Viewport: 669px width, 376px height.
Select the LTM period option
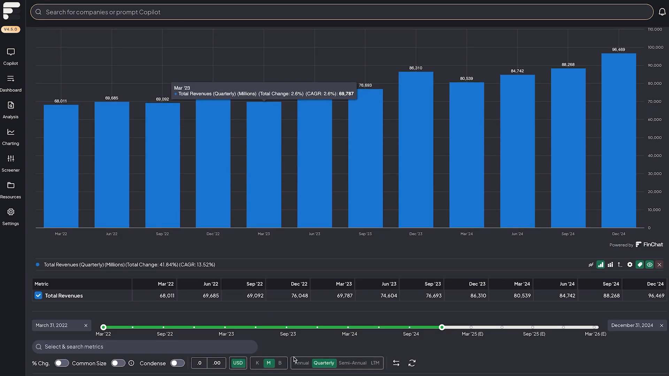(375, 363)
